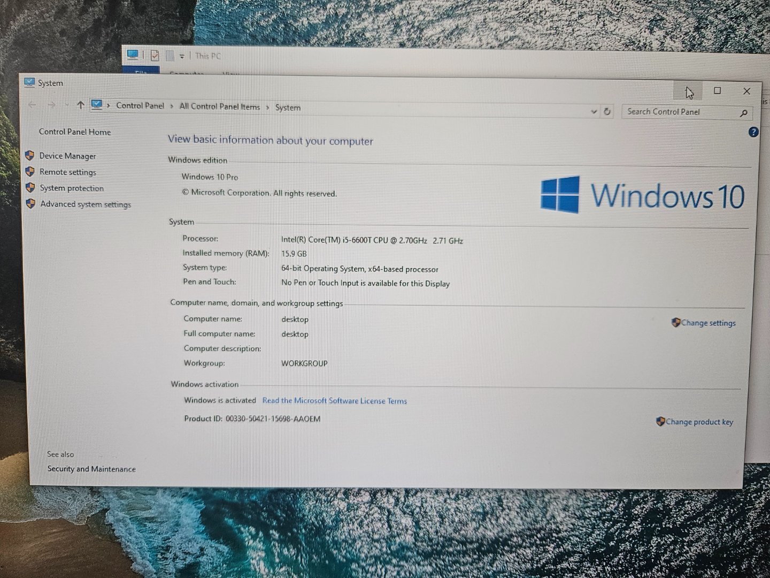The image size is (770, 578).
Task: Click the forward navigation arrow
Action: 51,104
